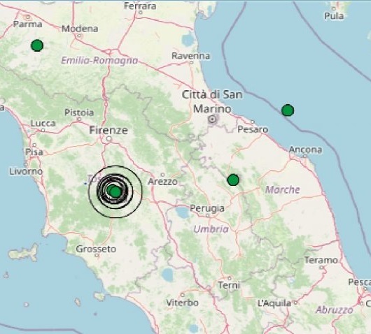Select the green marker offshore near Pesaro
371x334 pixels.
coord(288,110)
